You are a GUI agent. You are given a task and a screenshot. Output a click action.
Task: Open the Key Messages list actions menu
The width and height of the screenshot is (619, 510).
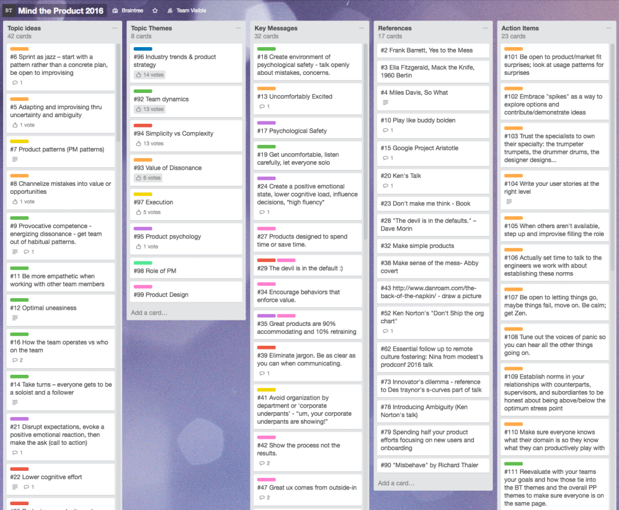point(361,28)
